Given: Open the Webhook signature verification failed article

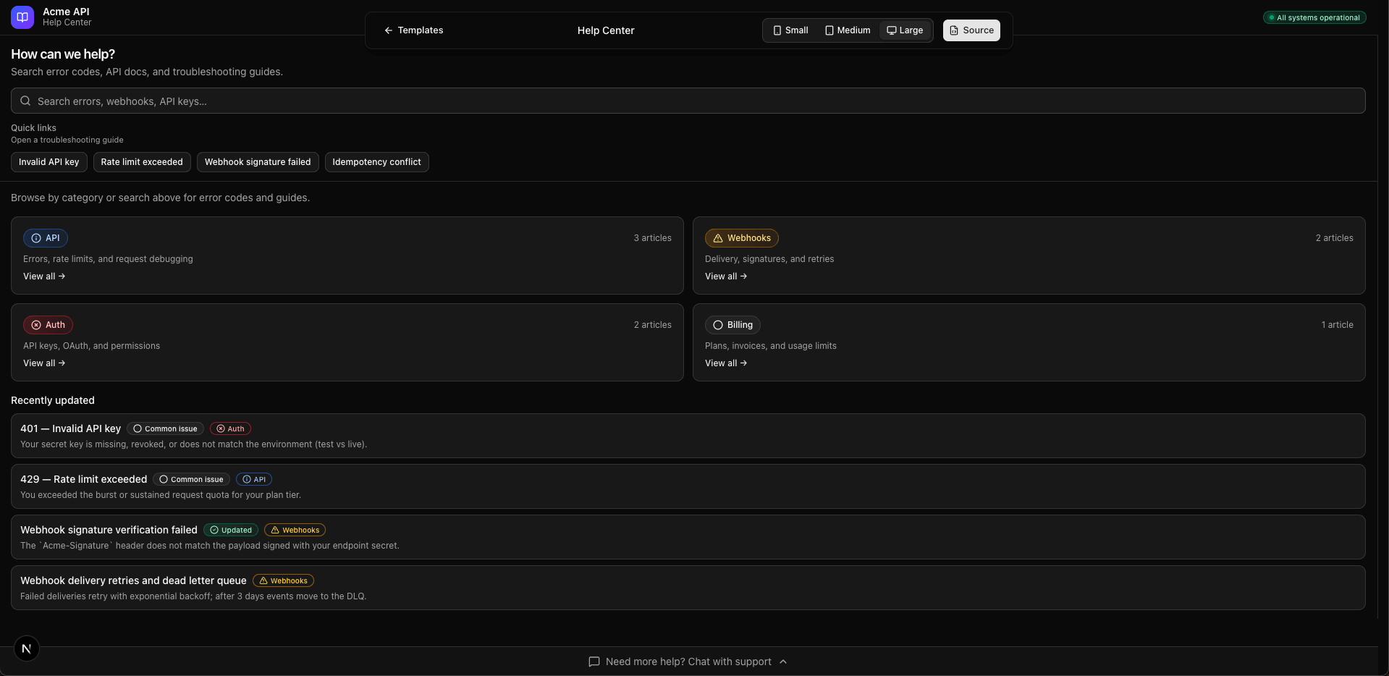Looking at the screenshot, I should pos(688,537).
